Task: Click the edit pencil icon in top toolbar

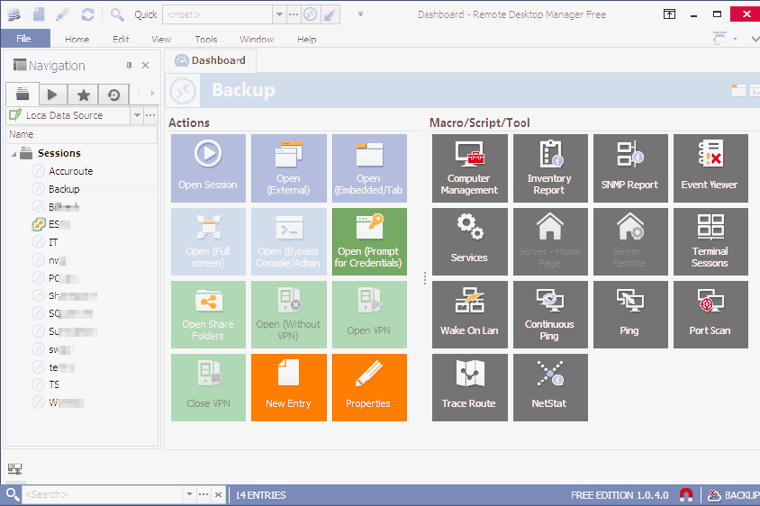Action: point(62,14)
